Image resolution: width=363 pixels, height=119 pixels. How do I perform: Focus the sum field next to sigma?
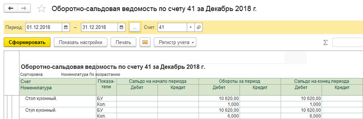click(348, 42)
